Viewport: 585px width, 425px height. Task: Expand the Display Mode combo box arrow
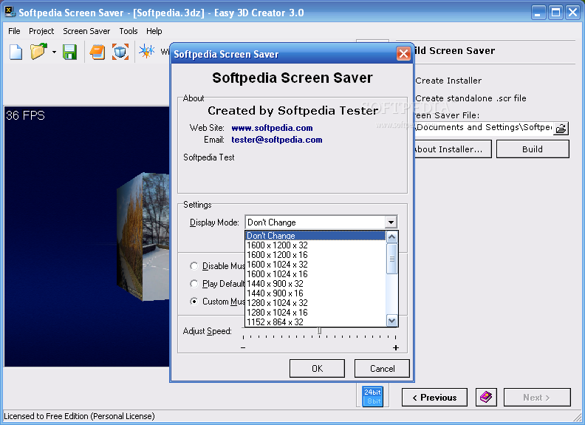click(391, 222)
